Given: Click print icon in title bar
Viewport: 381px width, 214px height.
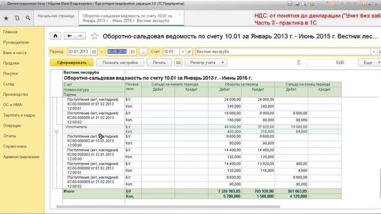Looking at the screenshot, I should pos(297,4).
